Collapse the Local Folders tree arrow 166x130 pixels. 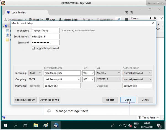point(3,26)
